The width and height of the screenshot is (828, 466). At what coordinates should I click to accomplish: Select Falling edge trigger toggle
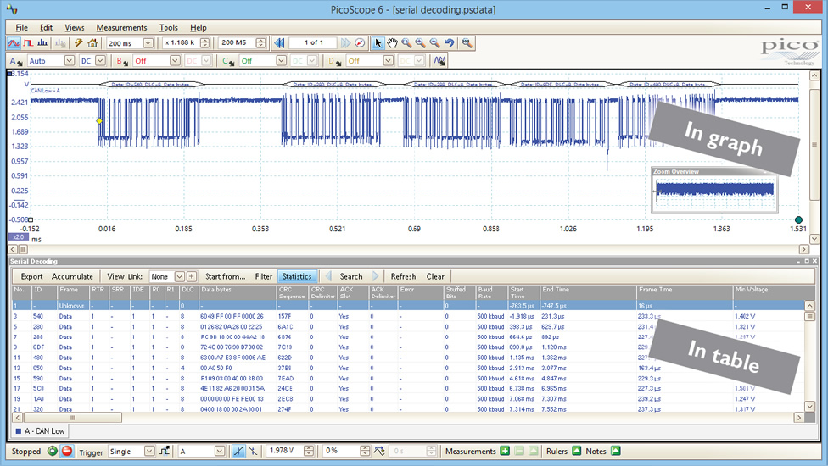pyautogui.click(x=253, y=451)
